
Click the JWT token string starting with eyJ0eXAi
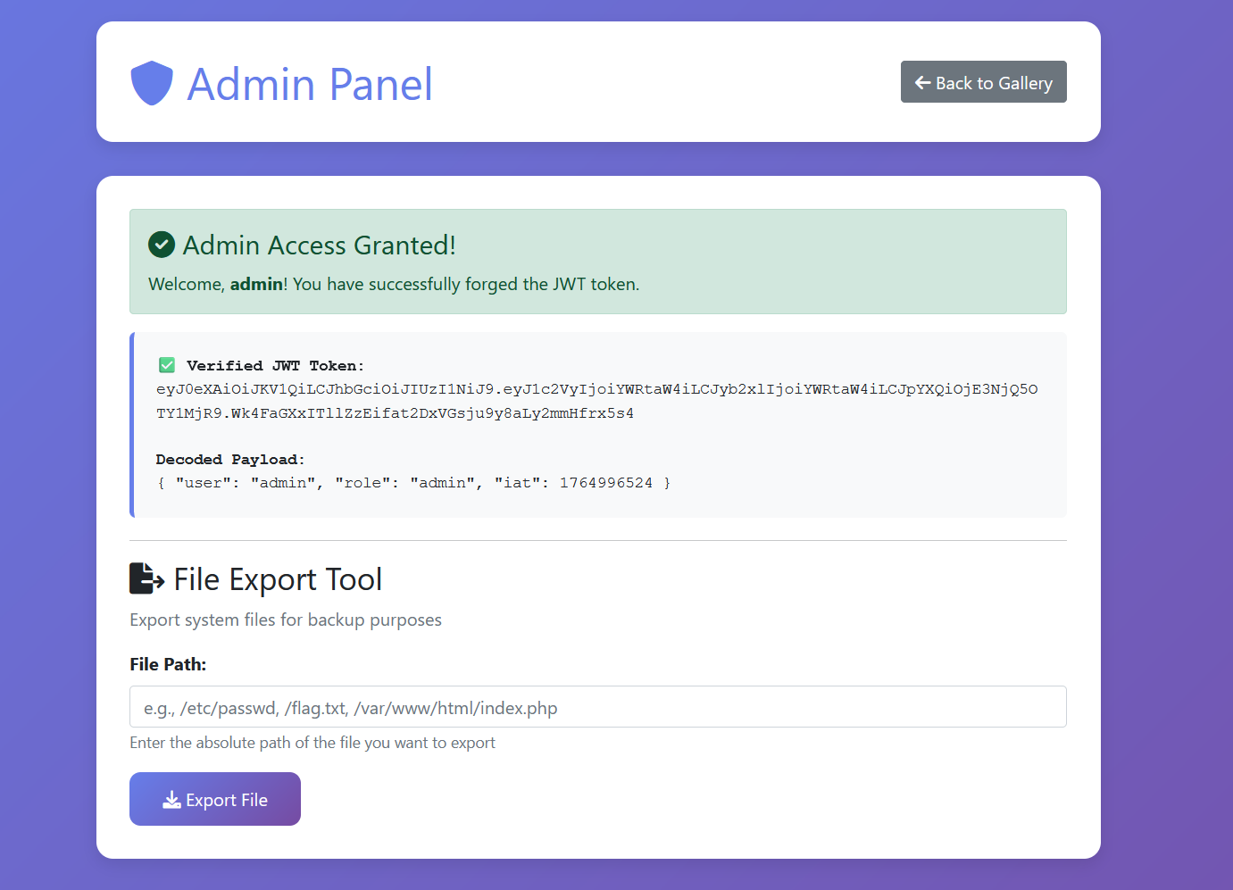click(x=596, y=401)
